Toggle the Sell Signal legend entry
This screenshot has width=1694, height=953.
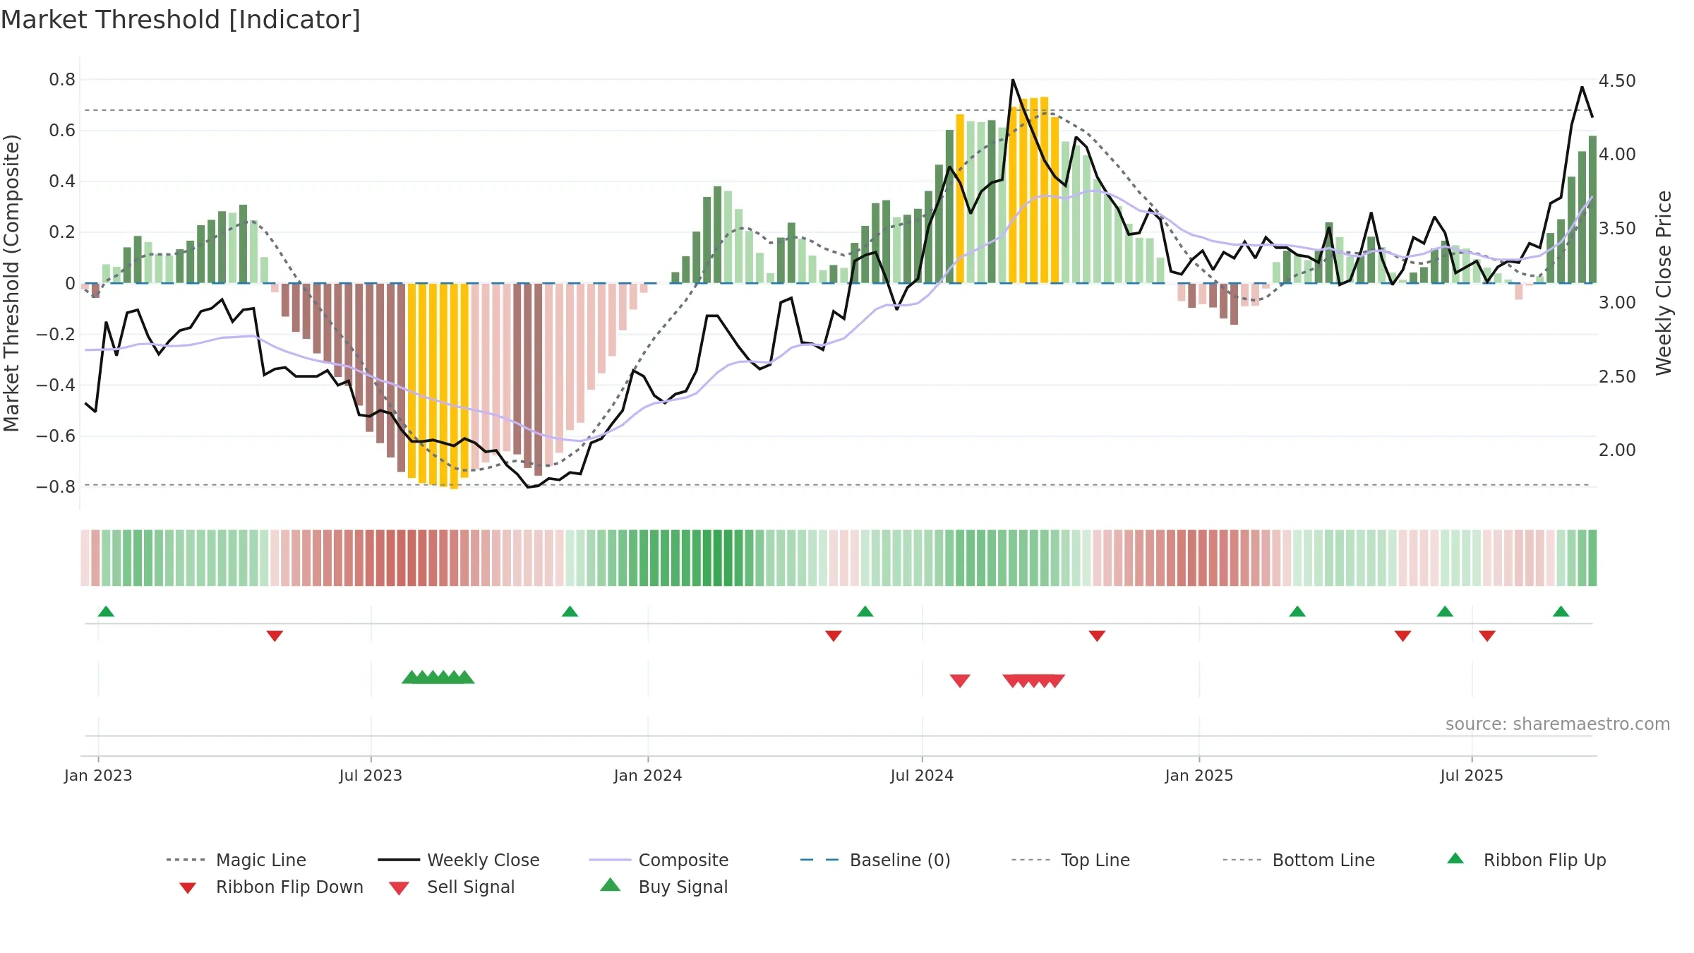(452, 887)
